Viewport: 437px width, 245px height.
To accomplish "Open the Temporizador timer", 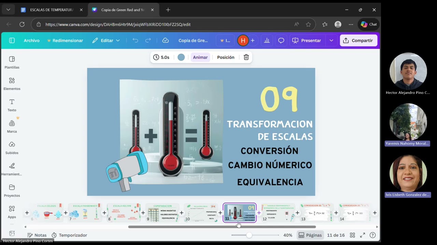I will 69,235.
